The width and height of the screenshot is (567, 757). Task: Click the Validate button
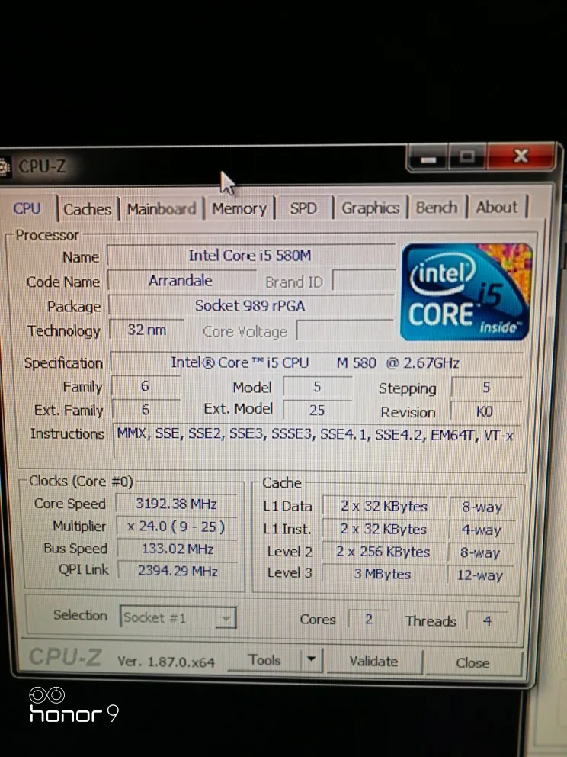coord(374,662)
